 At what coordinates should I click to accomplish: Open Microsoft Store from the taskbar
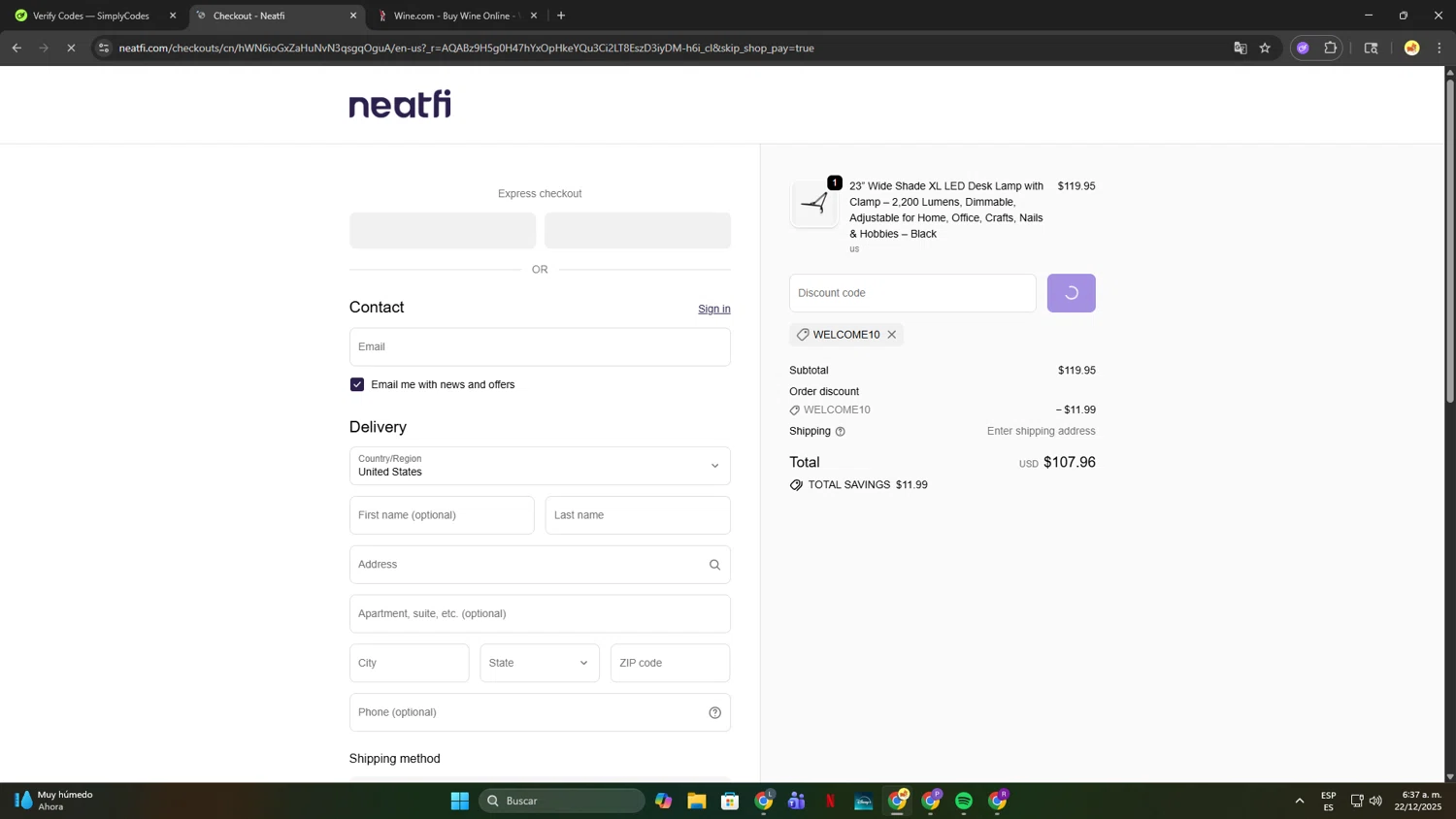(730, 801)
